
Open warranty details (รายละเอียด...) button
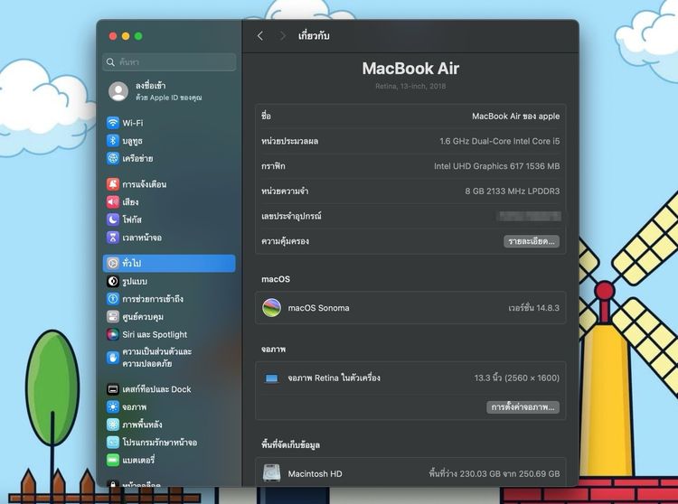pyautogui.click(x=532, y=241)
